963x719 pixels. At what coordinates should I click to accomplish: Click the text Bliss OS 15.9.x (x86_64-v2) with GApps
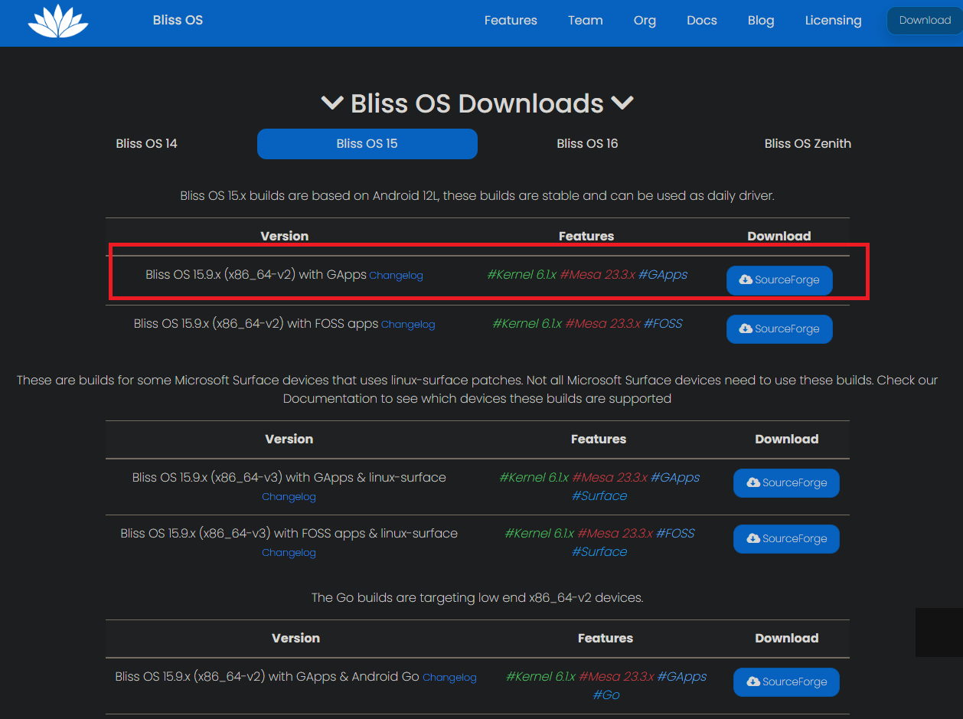[256, 274]
